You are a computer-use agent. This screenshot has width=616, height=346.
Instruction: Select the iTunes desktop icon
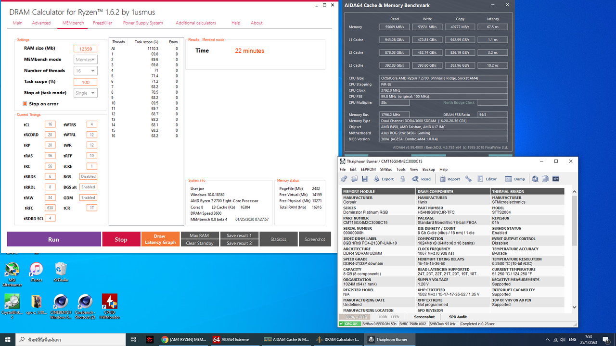[36, 272]
